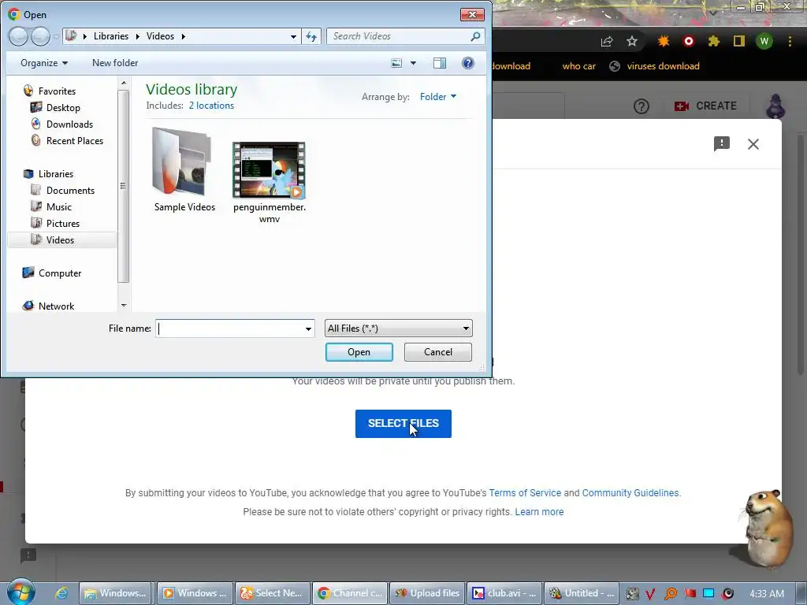Click the refresh button beside the address bar
Screen dimensions: 807x605
pos(311,36)
